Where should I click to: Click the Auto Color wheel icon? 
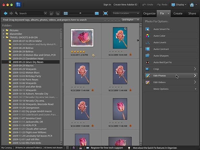pos(148,36)
